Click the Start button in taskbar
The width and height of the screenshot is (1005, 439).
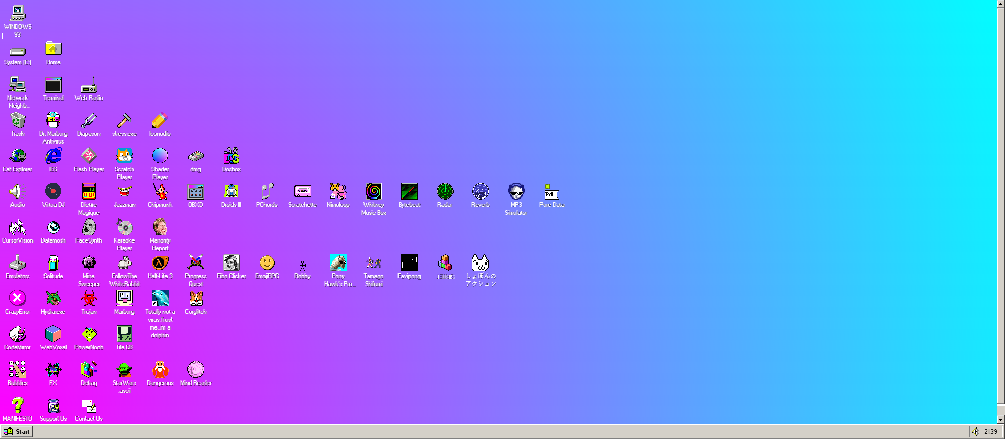pyautogui.click(x=17, y=432)
